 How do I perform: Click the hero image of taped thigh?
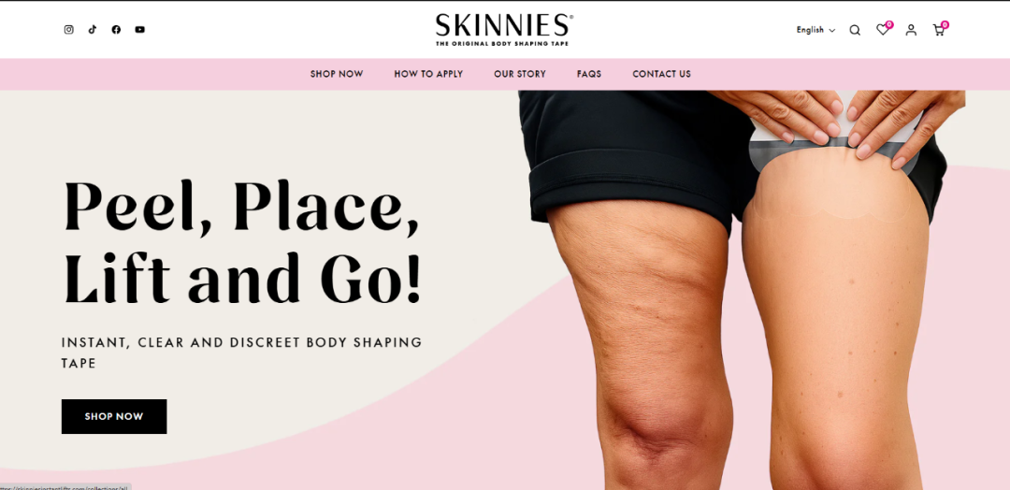click(x=742, y=290)
